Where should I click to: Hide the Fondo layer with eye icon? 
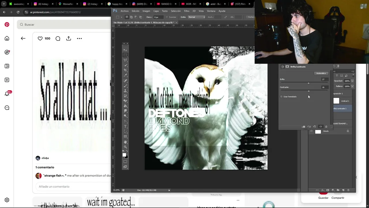coord(311,131)
